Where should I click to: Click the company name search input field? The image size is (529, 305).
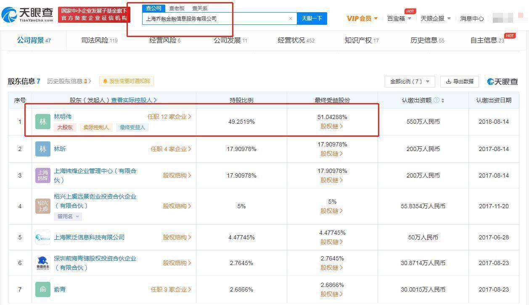210,19
